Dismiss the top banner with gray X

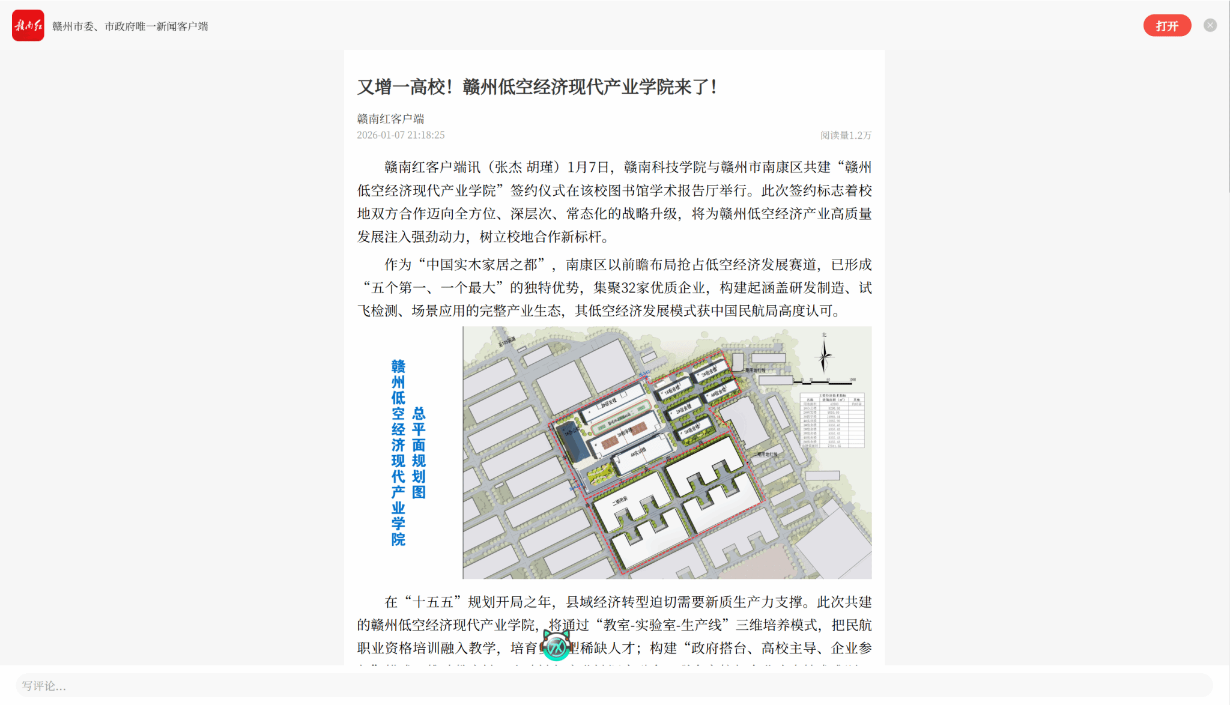point(1210,25)
